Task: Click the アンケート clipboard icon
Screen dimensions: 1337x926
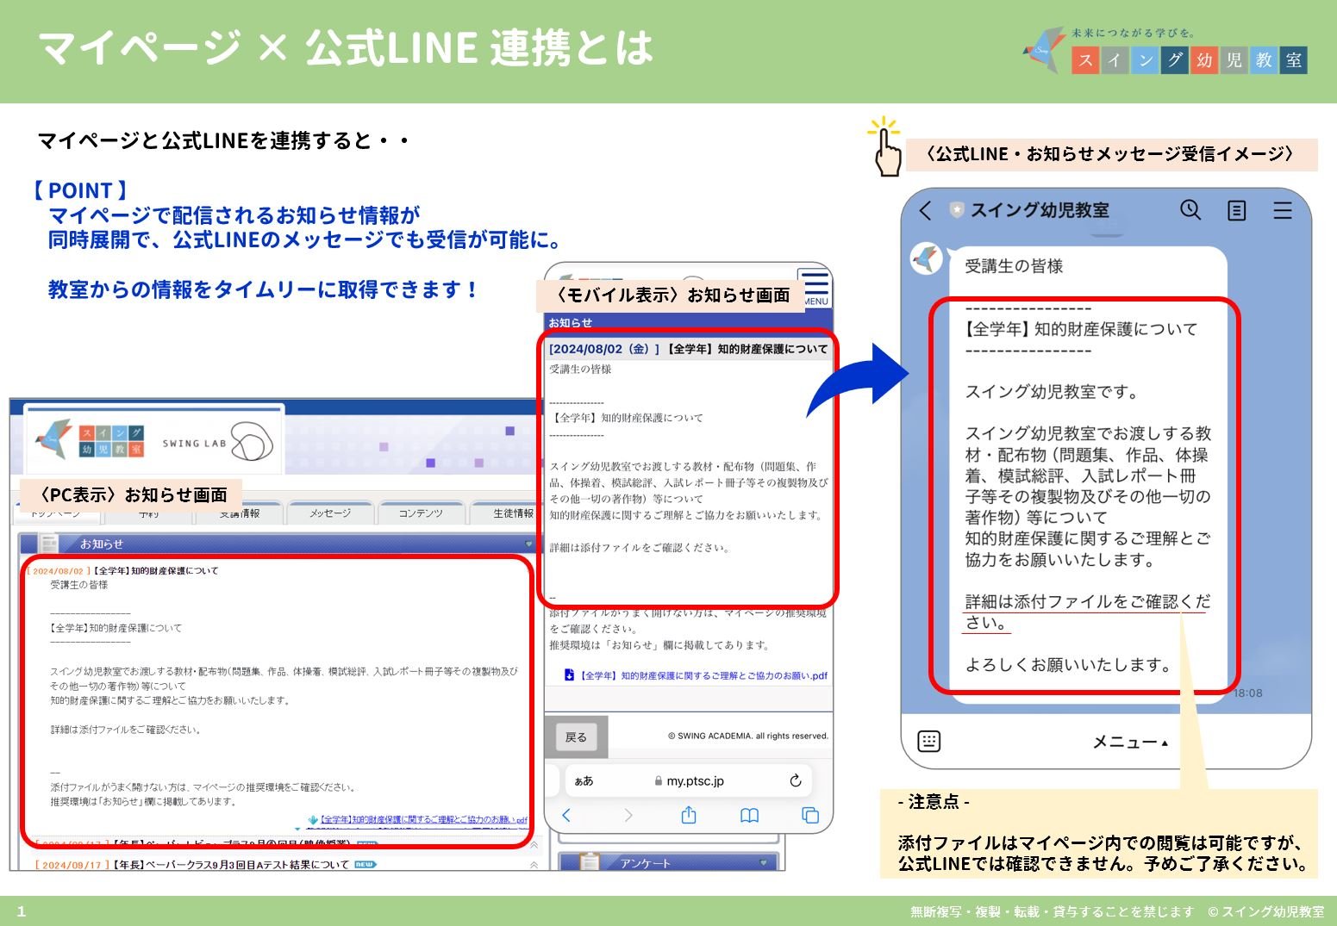Action: point(590,861)
